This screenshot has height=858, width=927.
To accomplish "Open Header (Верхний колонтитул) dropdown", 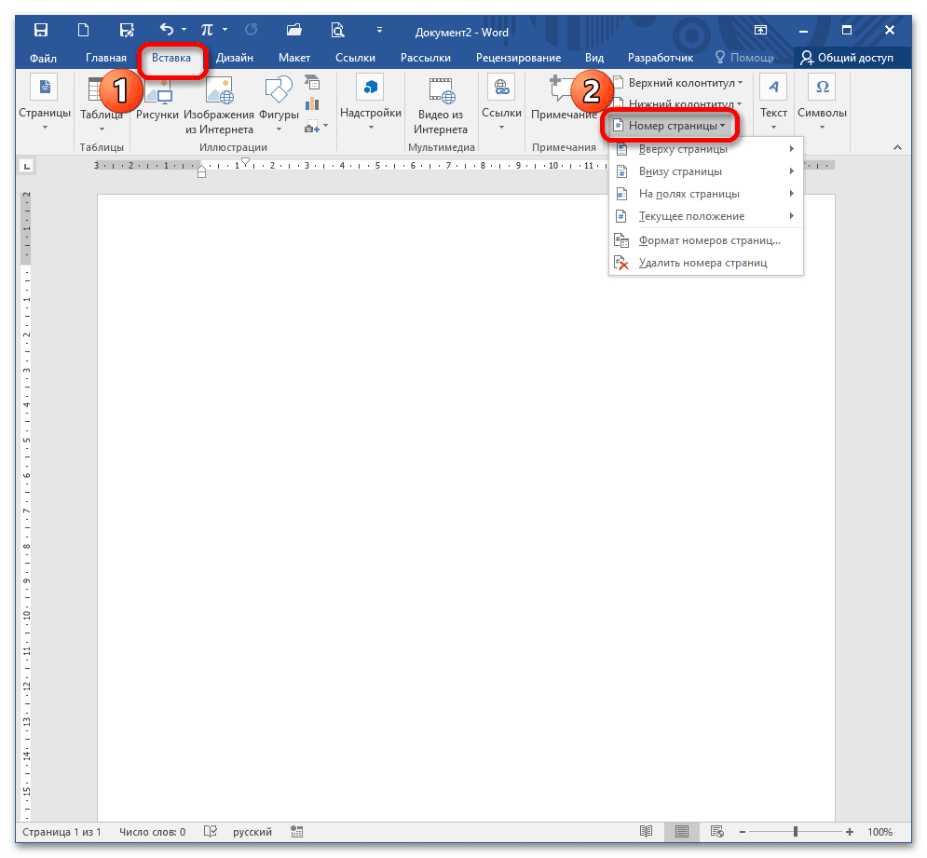I will tap(678, 83).
